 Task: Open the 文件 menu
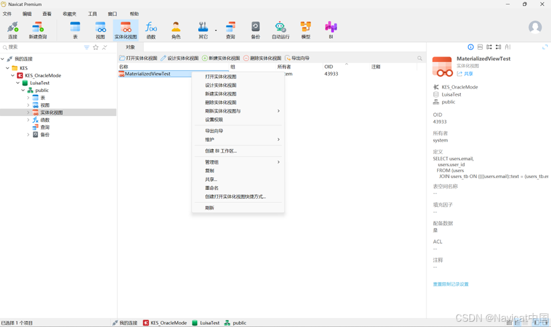coord(7,14)
